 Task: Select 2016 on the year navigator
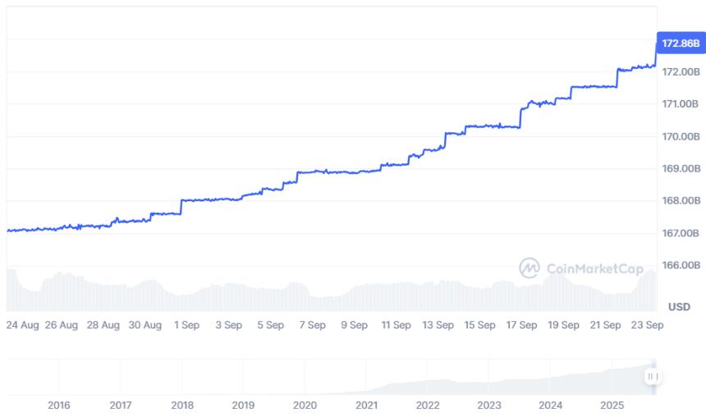point(59,405)
